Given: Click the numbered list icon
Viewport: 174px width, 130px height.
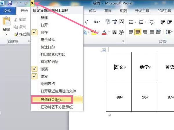Looking at the screenshot, I should point(141,22).
